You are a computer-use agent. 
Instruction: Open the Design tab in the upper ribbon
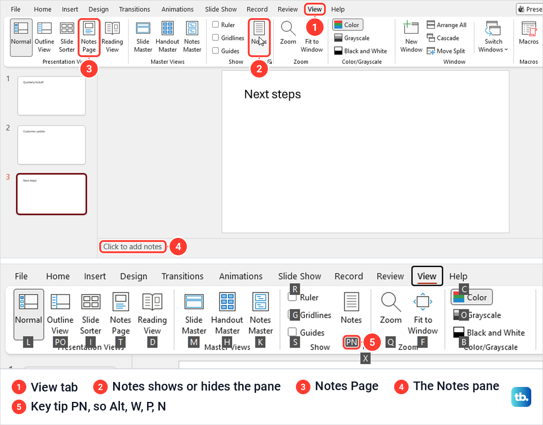(x=99, y=9)
